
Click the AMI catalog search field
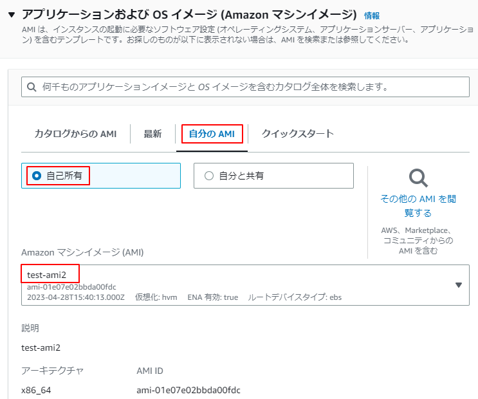245,87
